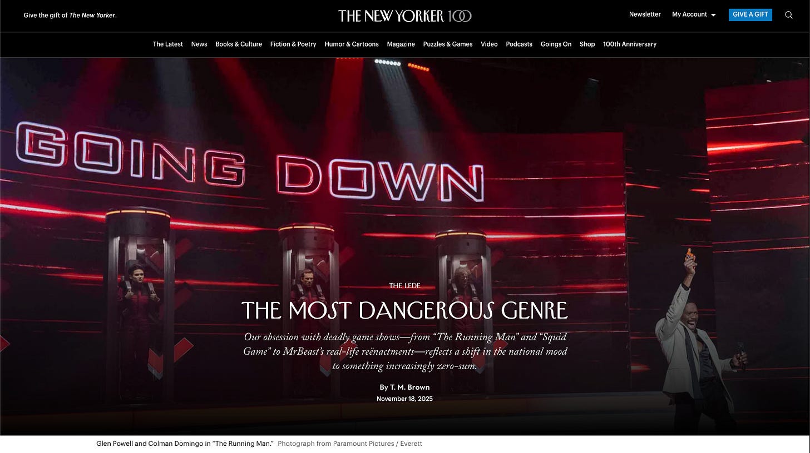
Task: Open the search magnifier icon
Action: 788,15
